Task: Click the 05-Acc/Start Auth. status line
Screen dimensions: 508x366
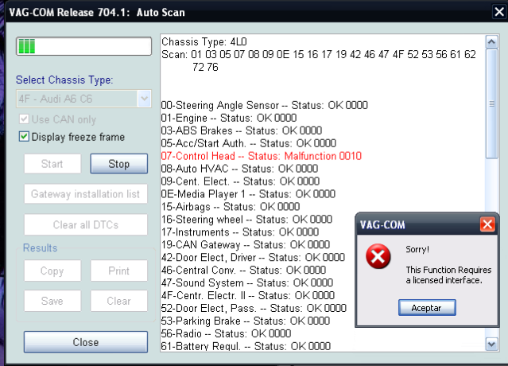Action: [x=249, y=143]
